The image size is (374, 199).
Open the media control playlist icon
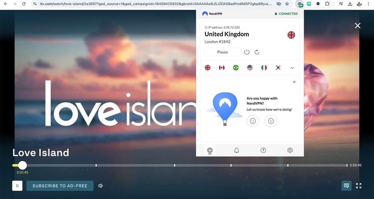[x=341, y=4]
